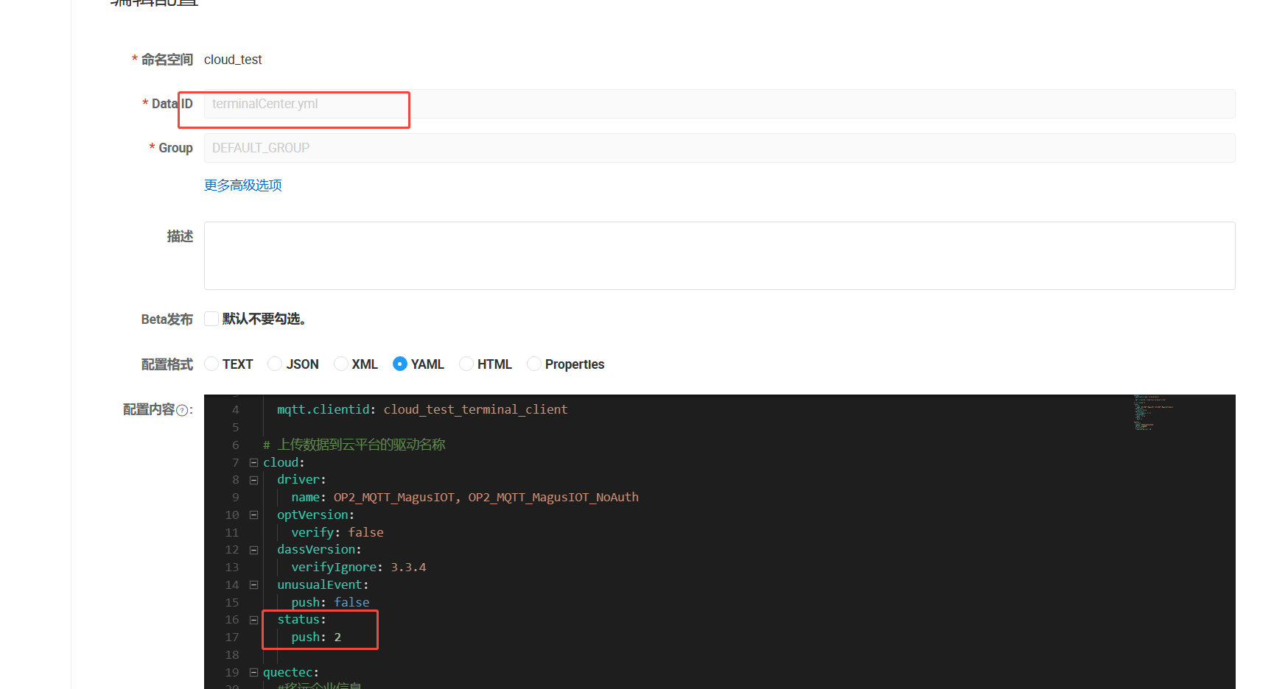
Task: Choose Properties as config format
Action: pyautogui.click(x=533, y=364)
